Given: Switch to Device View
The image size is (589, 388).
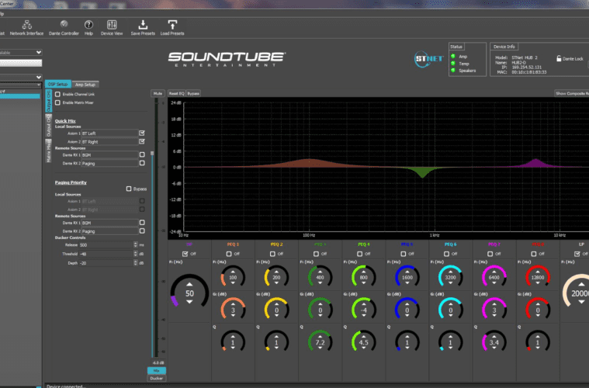Looking at the screenshot, I should pos(112,28).
